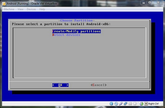Open the Machine menu
This screenshot has width=165, height=108.
pyautogui.click(x=9, y=9)
